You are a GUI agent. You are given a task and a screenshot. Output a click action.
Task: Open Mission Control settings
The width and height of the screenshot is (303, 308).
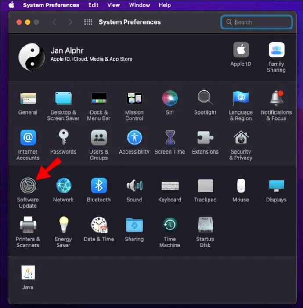point(134,98)
